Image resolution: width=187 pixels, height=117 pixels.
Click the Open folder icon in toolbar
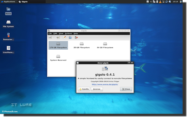(70, 38)
